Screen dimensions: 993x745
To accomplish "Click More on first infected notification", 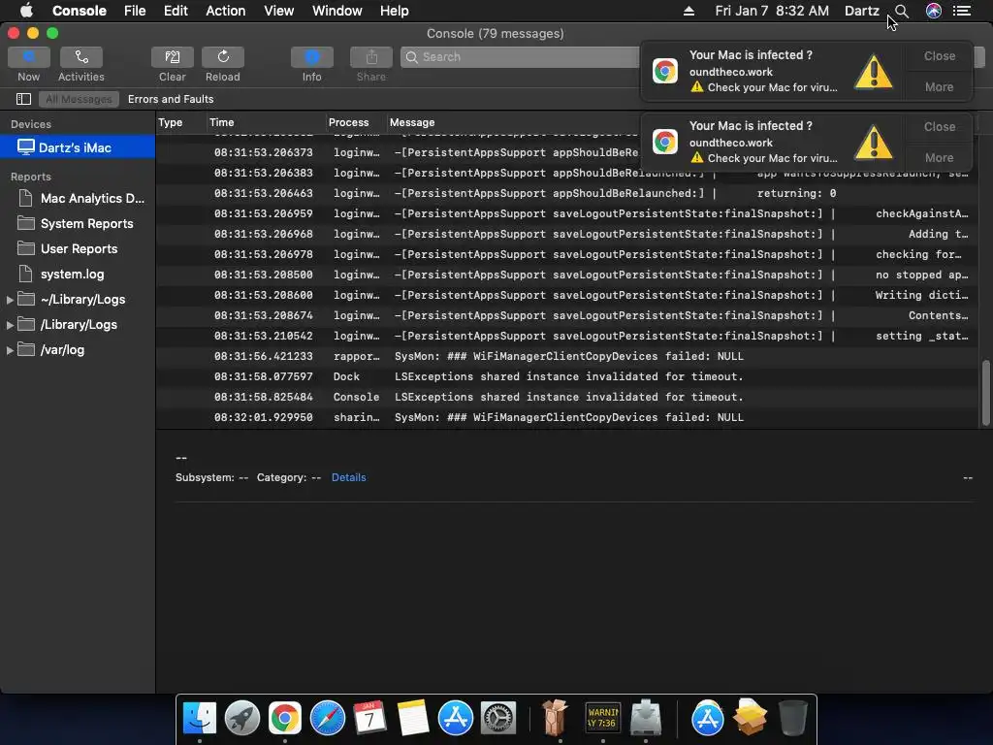I will [939, 86].
